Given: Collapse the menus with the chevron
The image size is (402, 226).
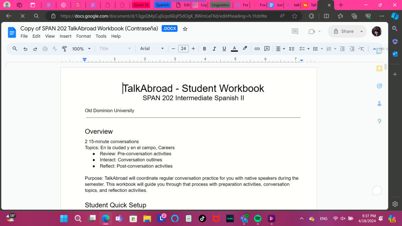Looking at the screenshot, I should point(374,49).
